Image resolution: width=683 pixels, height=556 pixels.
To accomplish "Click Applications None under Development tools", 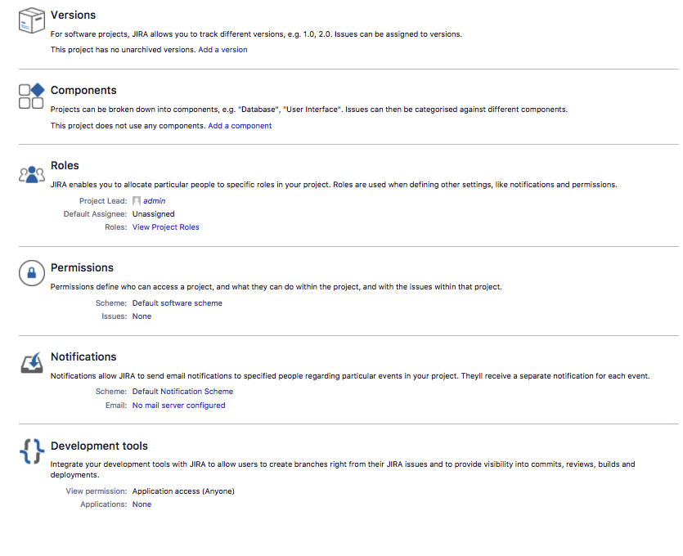I will point(142,504).
